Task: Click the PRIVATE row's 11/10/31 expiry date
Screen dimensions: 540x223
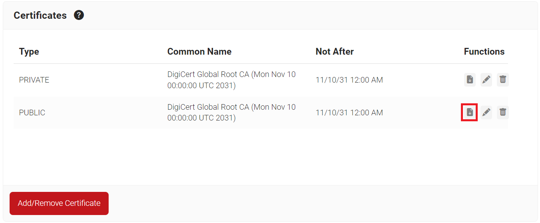Action: click(x=349, y=80)
